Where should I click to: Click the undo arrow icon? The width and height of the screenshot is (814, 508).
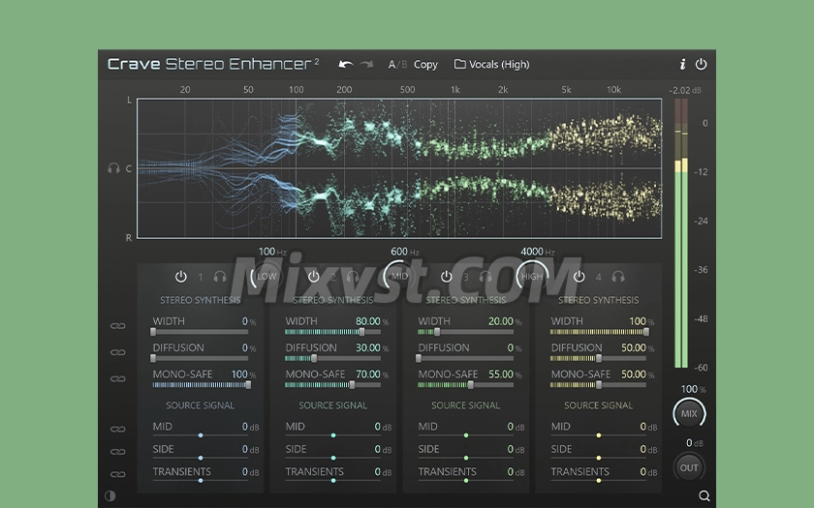click(346, 64)
